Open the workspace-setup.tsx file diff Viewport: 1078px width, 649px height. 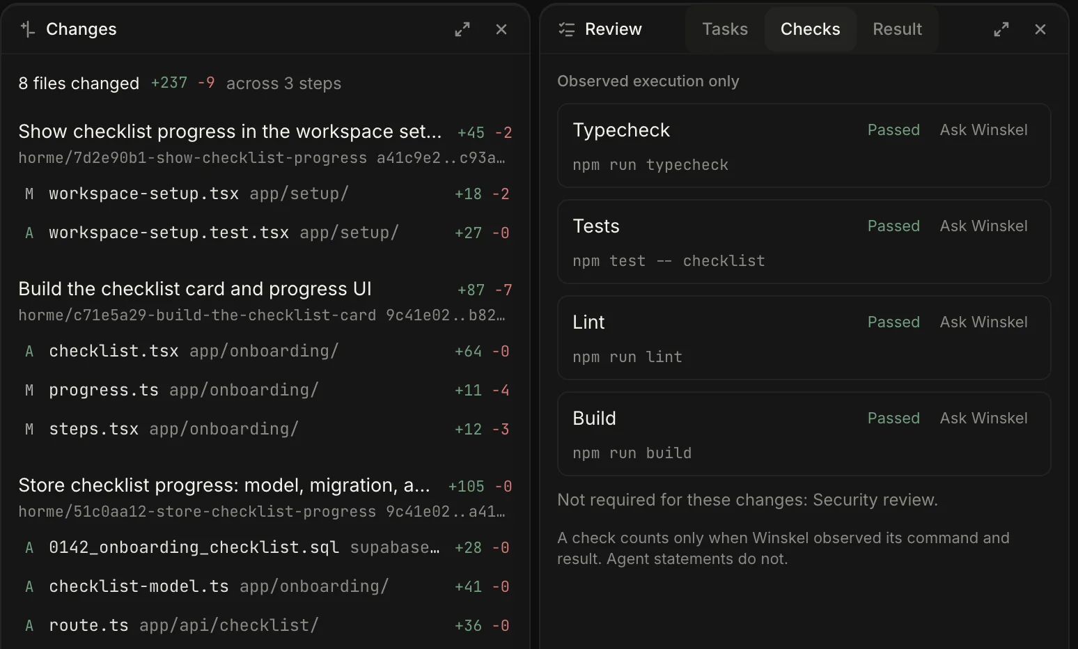click(x=267, y=194)
